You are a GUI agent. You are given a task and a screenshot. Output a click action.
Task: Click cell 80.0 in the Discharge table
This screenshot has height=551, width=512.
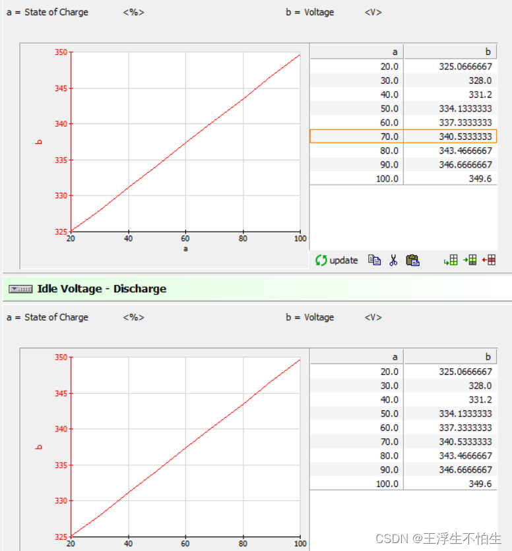click(x=357, y=456)
